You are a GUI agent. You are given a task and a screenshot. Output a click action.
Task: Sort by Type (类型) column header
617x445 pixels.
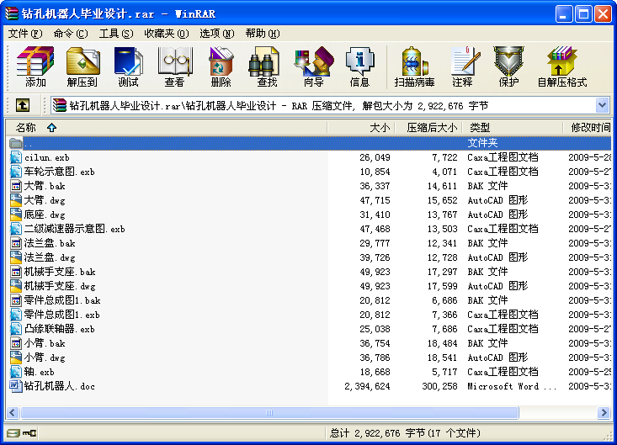513,127
